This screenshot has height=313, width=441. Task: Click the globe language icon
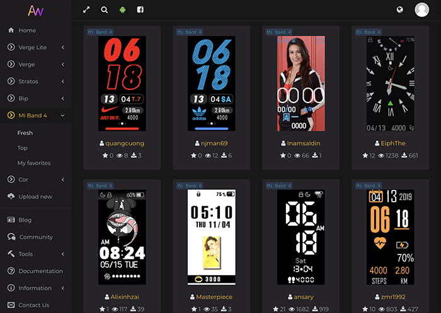click(x=399, y=10)
